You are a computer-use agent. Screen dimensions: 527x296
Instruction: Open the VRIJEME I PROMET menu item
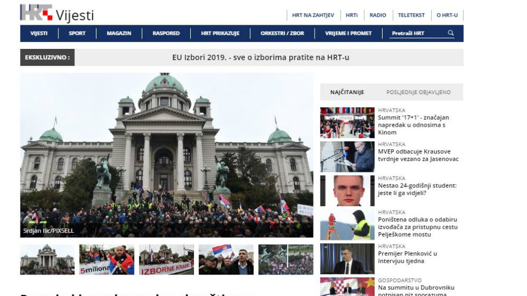pyautogui.click(x=348, y=33)
